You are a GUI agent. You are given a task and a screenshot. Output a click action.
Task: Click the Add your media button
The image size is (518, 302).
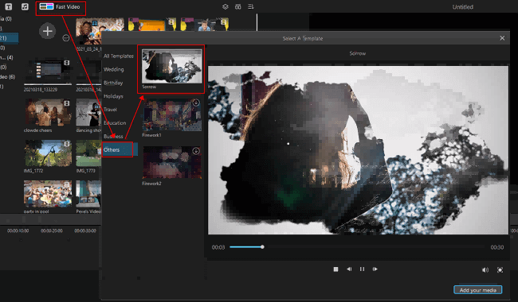[478, 290]
